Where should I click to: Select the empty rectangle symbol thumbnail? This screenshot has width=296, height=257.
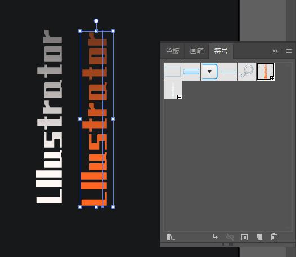pos(173,72)
